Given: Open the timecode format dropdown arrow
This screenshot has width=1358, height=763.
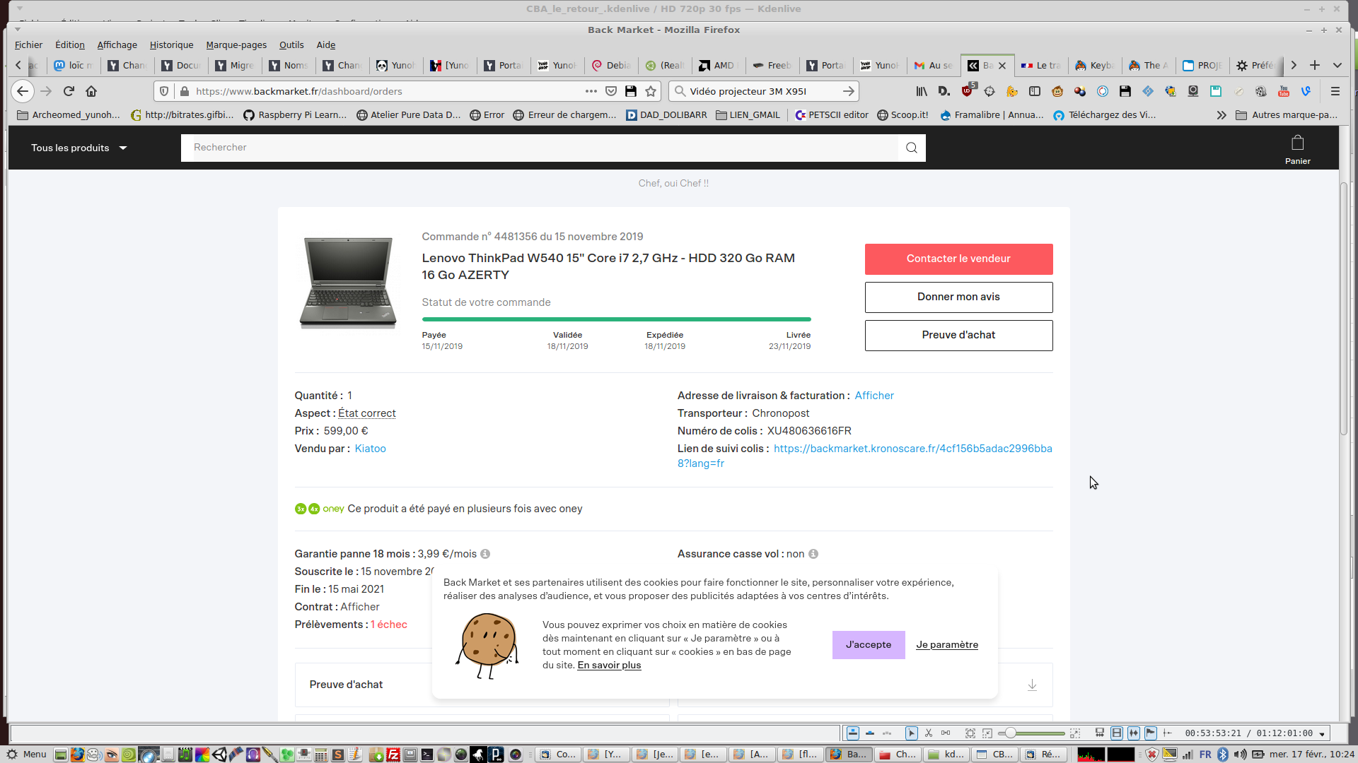Looking at the screenshot, I should [x=1322, y=734].
